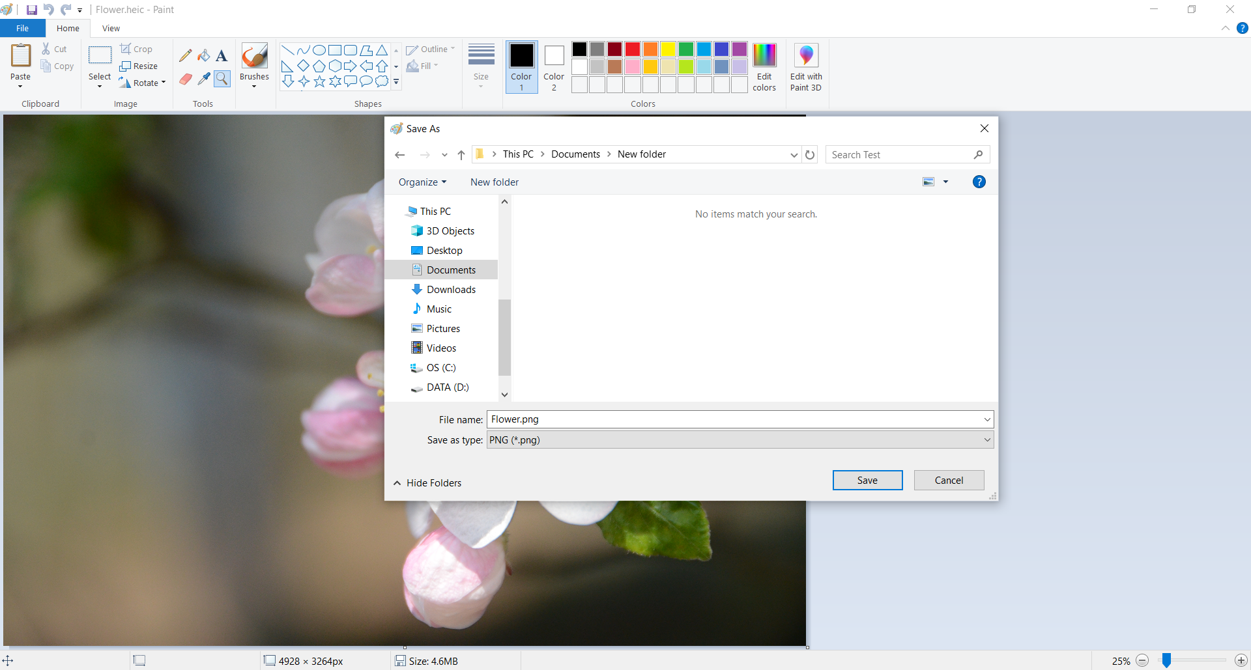This screenshot has height=670, width=1251.
Task: Click the Cancel button
Action: (x=949, y=481)
